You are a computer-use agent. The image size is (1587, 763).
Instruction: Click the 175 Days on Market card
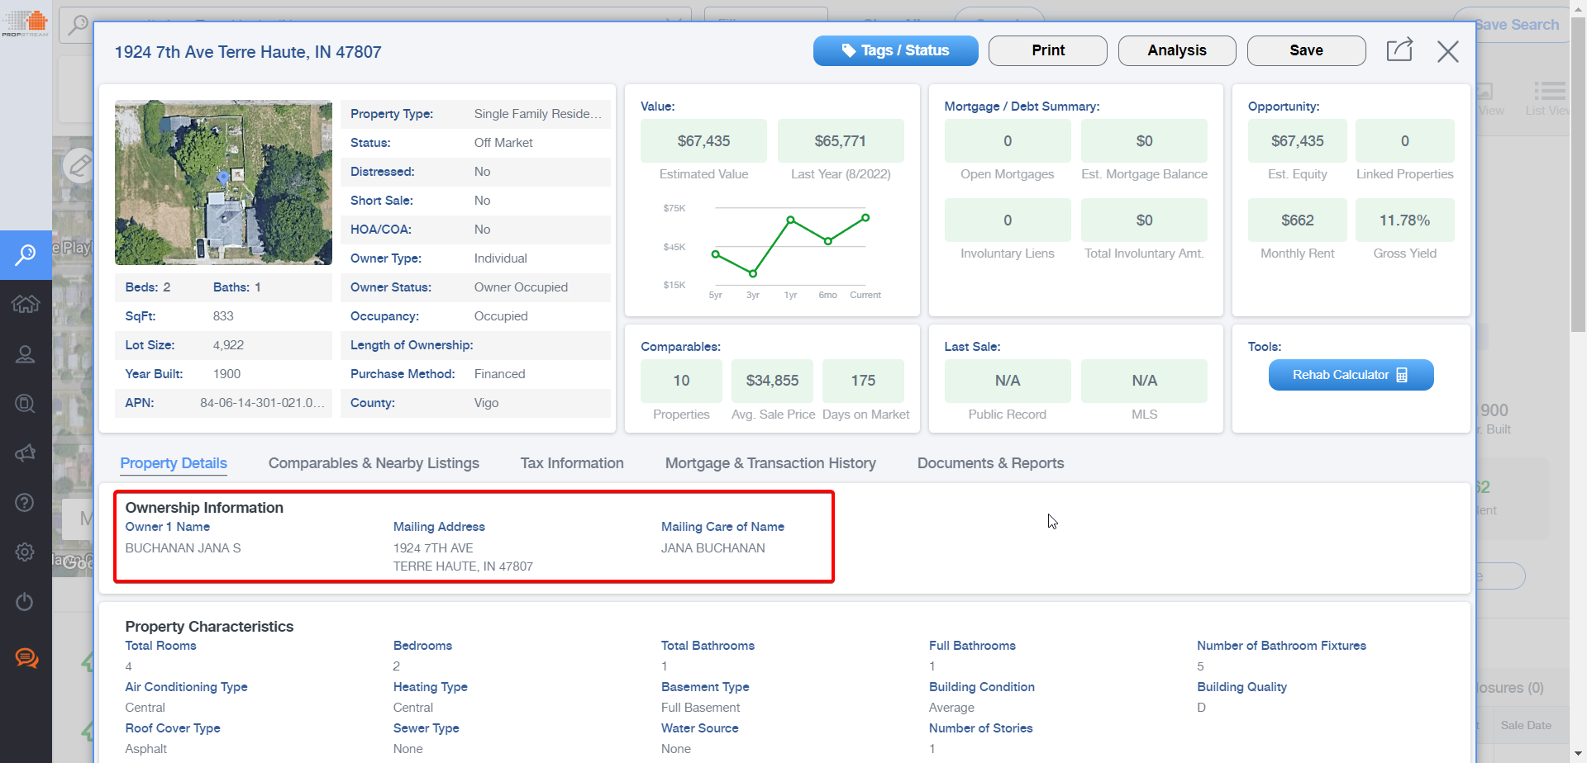tap(864, 381)
